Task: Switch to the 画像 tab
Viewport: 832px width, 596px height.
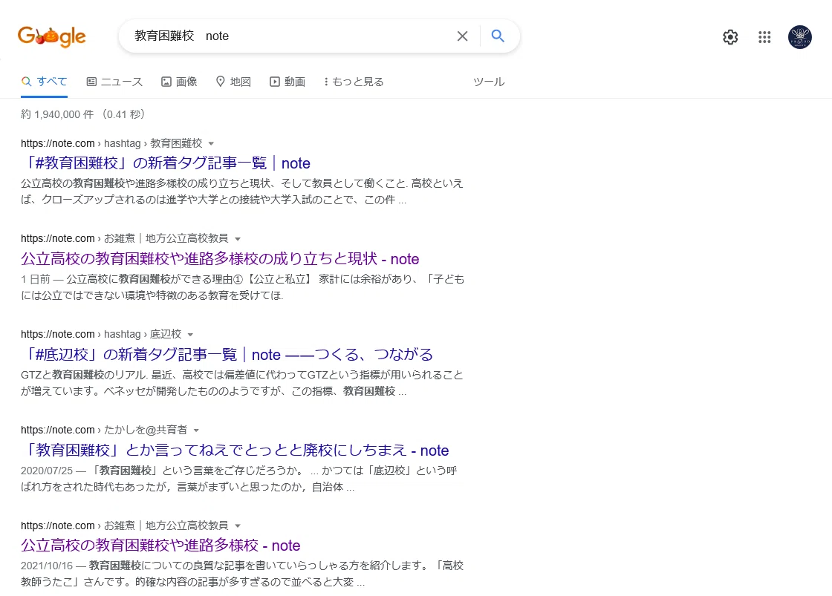Action: pos(179,82)
